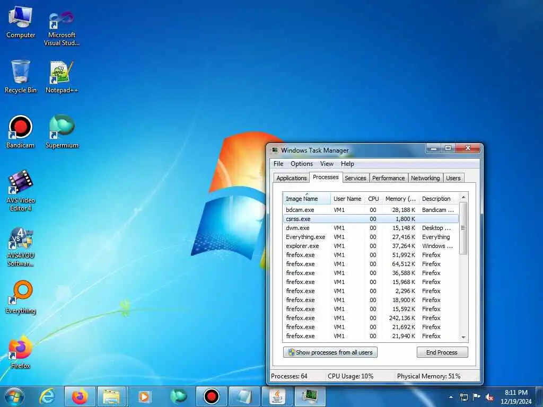Select the csrss.exe process row
Image resolution: width=543 pixels, height=407 pixels.
coord(371,219)
